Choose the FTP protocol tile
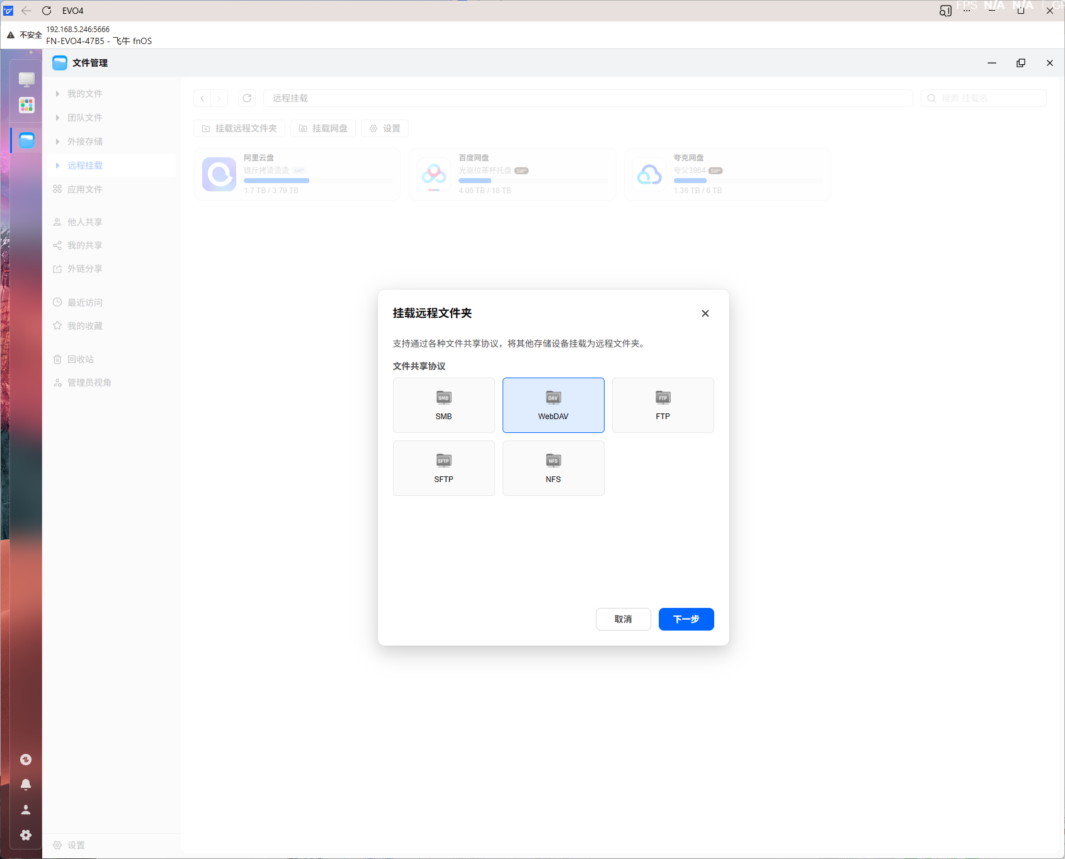The width and height of the screenshot is (1065, 859). (x=663, y=405)
